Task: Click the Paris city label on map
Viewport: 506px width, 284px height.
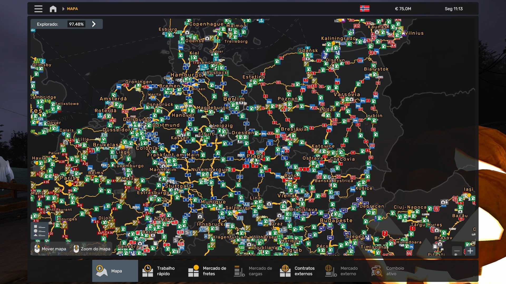Action: point(68,178)
